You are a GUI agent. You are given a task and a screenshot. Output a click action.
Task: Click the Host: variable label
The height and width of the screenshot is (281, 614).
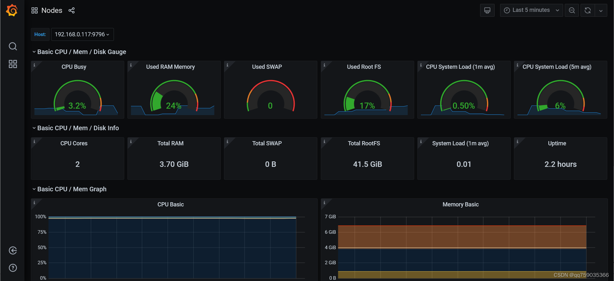coord(40,34)
